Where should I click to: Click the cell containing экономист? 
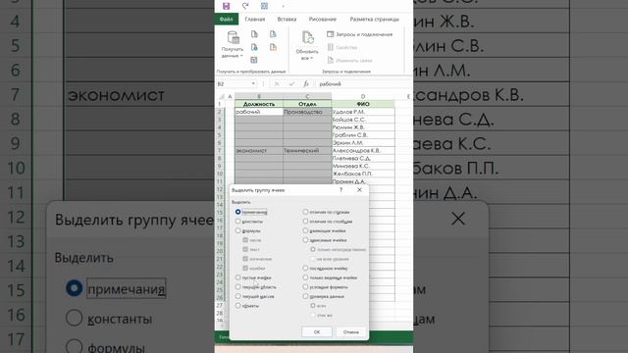point(259,150)
